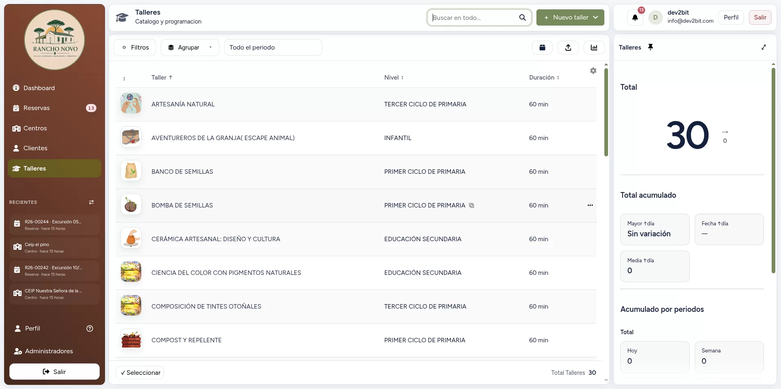Click the export upload icon
This screenshot has height=389, width=781.
tap(568, 48)
